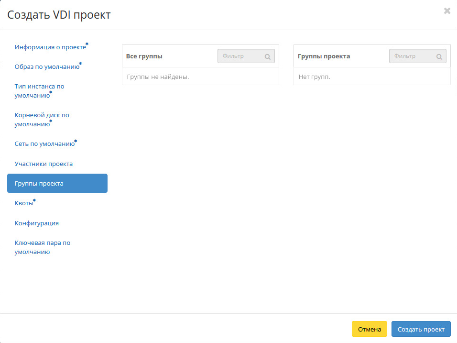Click the Отмена button
This screenshot has height=343, width=457.
click(369, 329)
